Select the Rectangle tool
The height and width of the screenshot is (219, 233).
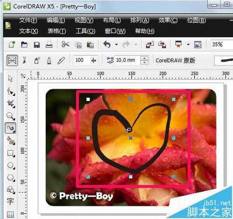point(10,153)
